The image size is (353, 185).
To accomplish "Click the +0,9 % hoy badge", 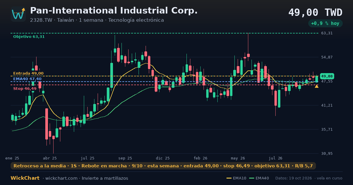I will (x=325, y=23).
